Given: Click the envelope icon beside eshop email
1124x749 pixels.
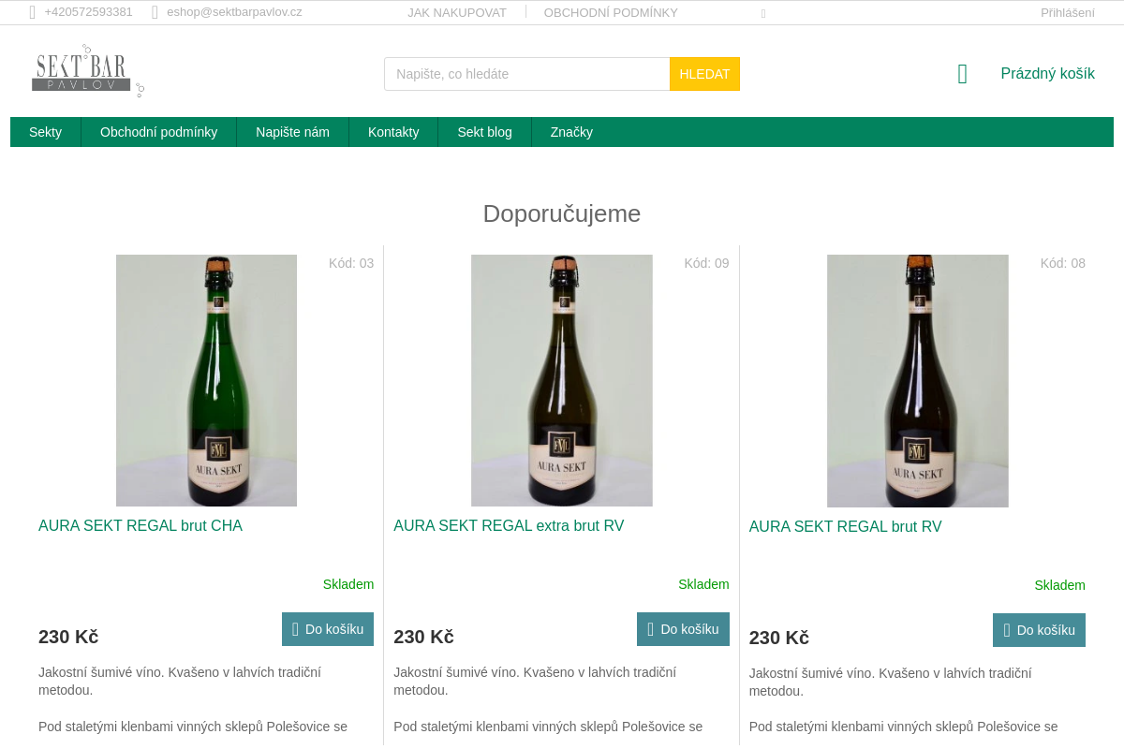Looking at the screenshot, I should (155, 12).
